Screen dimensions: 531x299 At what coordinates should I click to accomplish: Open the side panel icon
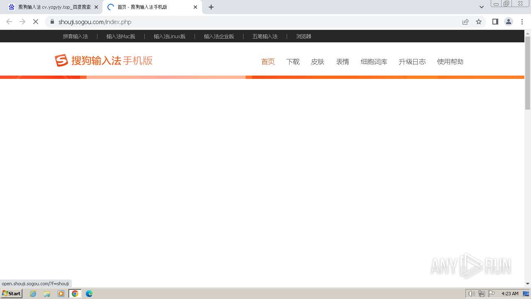pyautogui.click(x=495, y=22)
